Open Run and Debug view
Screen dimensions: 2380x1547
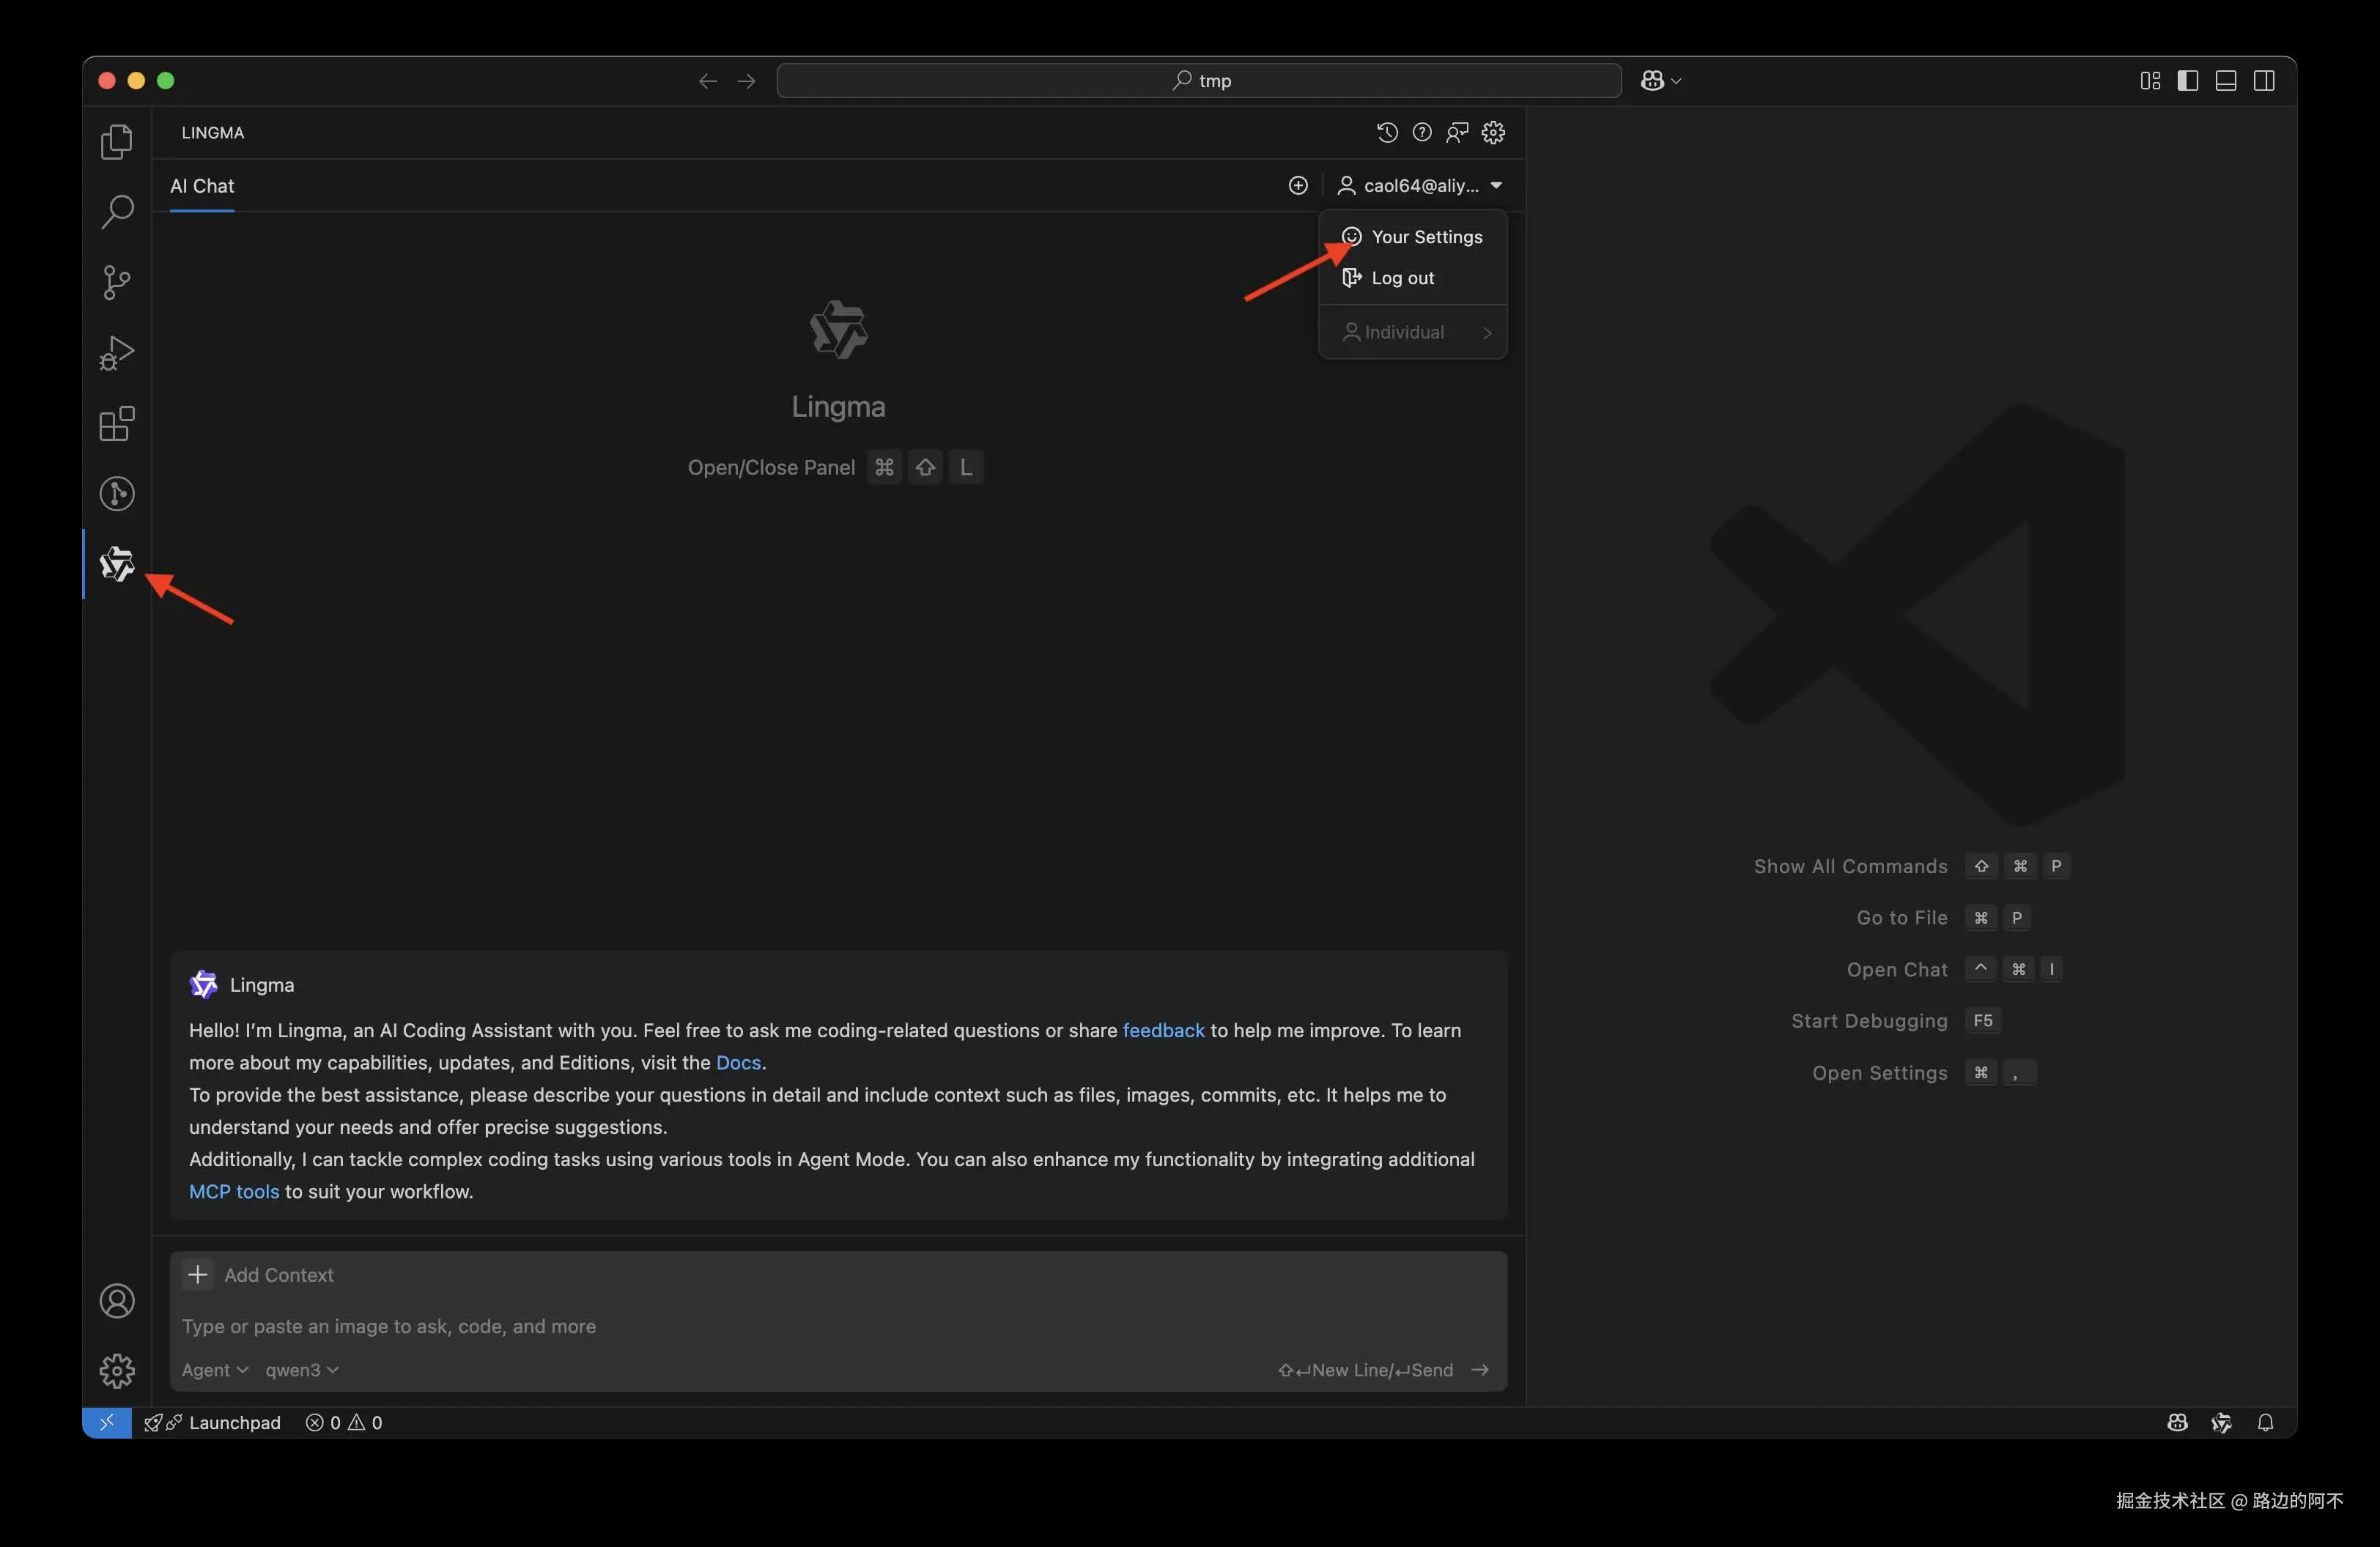[117, 353]
